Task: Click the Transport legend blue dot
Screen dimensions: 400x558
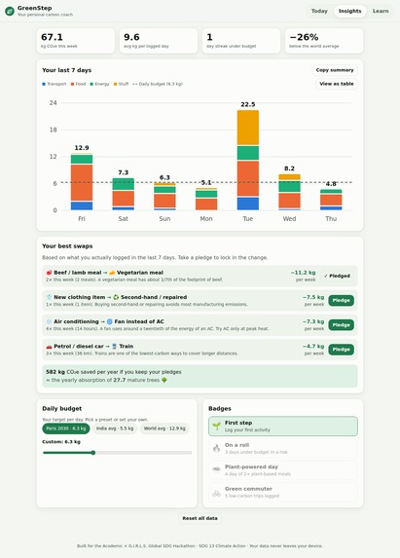Action: 44,84
